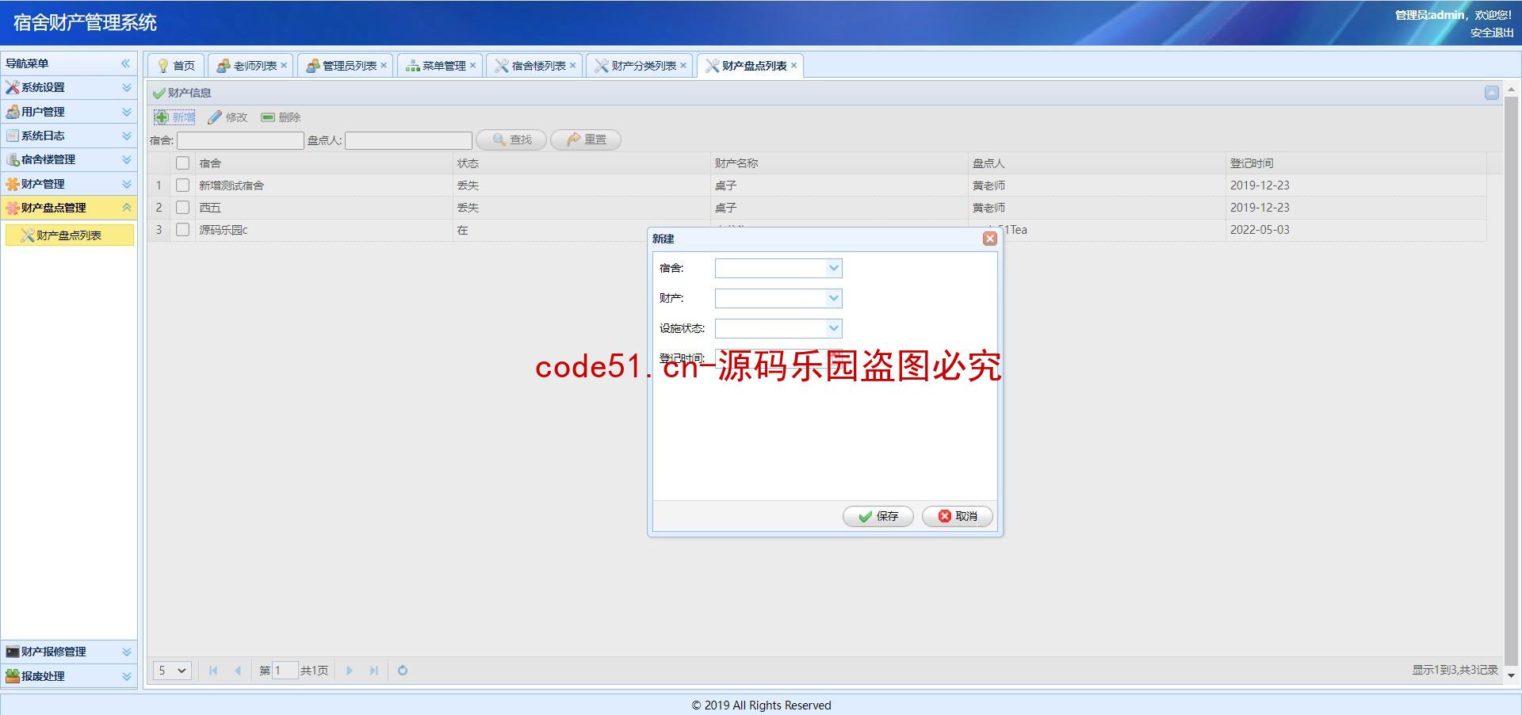Close the 新建 dialog with the red X
Image resolution: width=1522 pixels, height=715 pixels.
[x=989, y=239]
